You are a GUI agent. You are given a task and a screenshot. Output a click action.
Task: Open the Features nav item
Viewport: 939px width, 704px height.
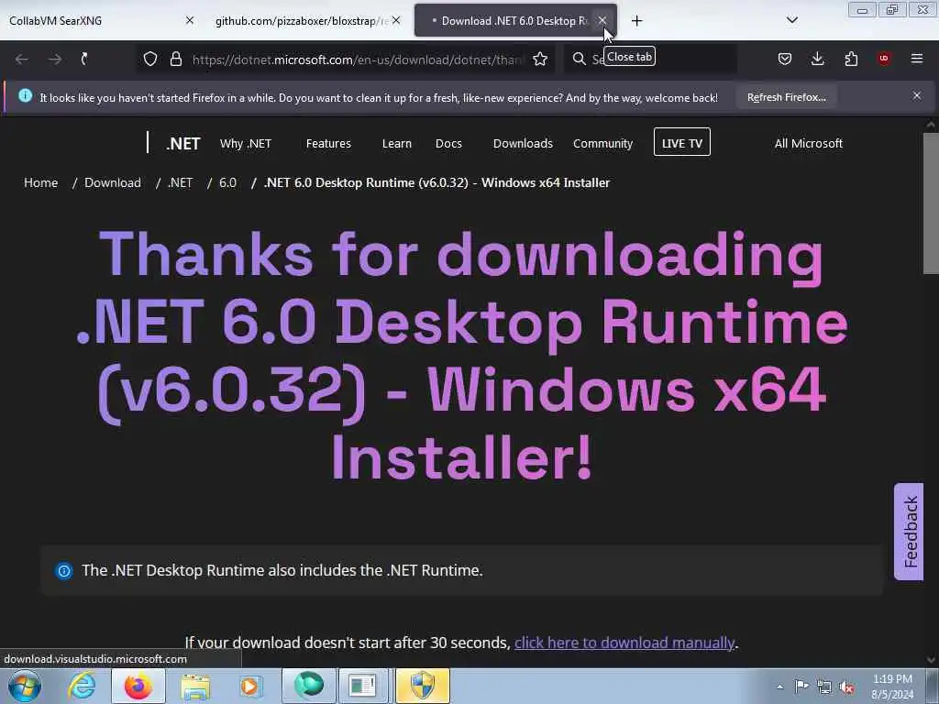coord(328,144)
